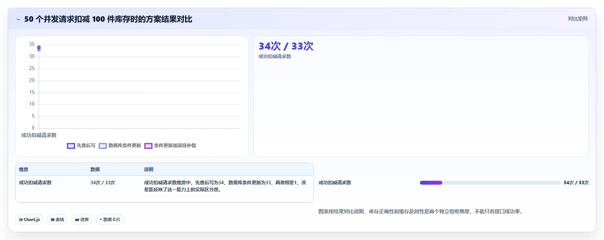Click the 对比矩阵 label in the header

(x=578, y=19)
